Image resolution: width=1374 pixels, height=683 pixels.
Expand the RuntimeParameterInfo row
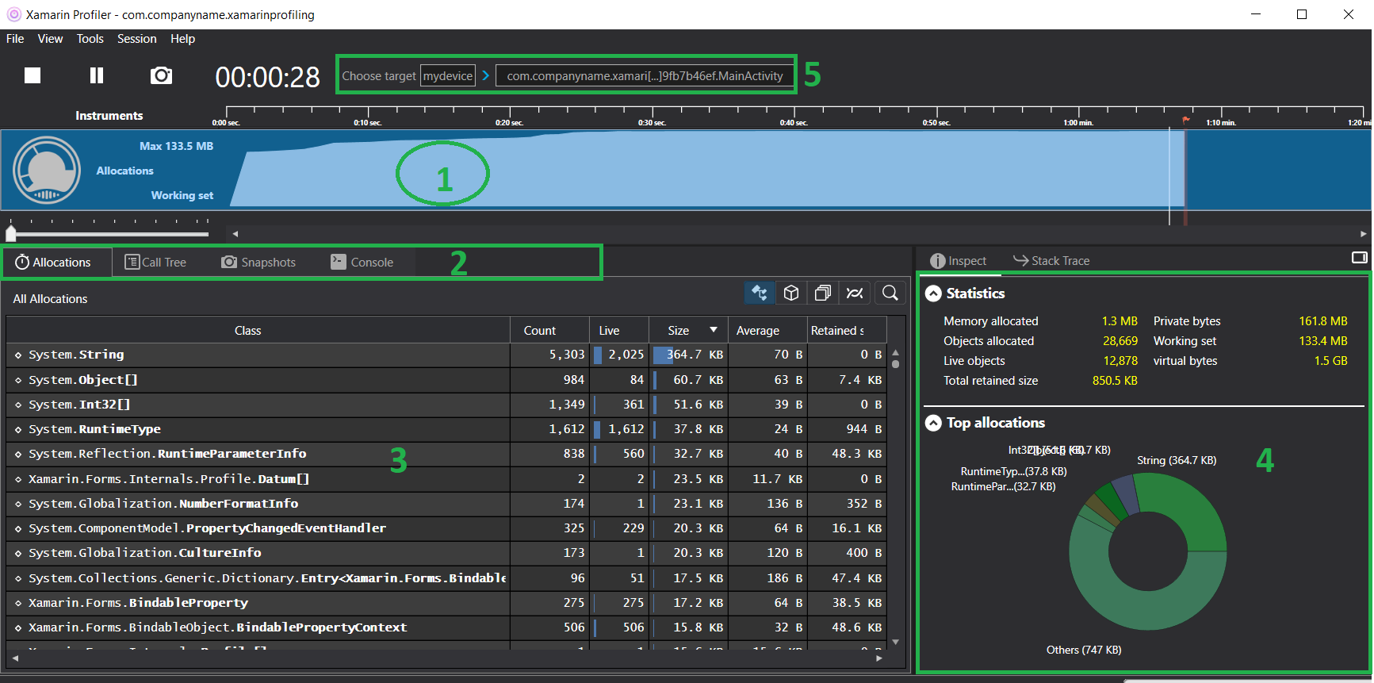18,455
